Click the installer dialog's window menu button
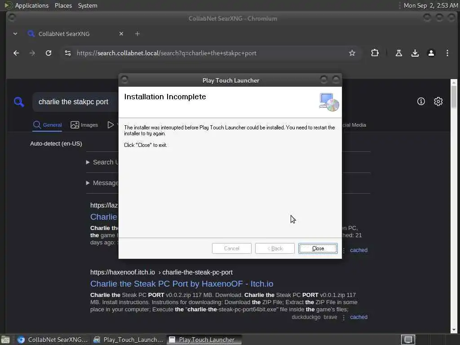Image resolution: width=460 pixels, height=345 pixels. point(124,80)
